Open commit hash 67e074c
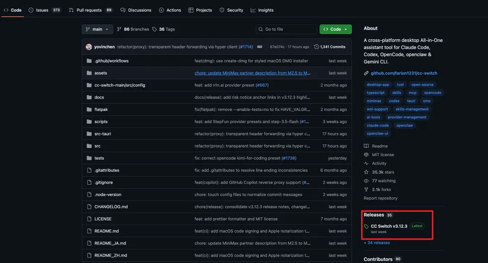 click(x=277, y=47)
